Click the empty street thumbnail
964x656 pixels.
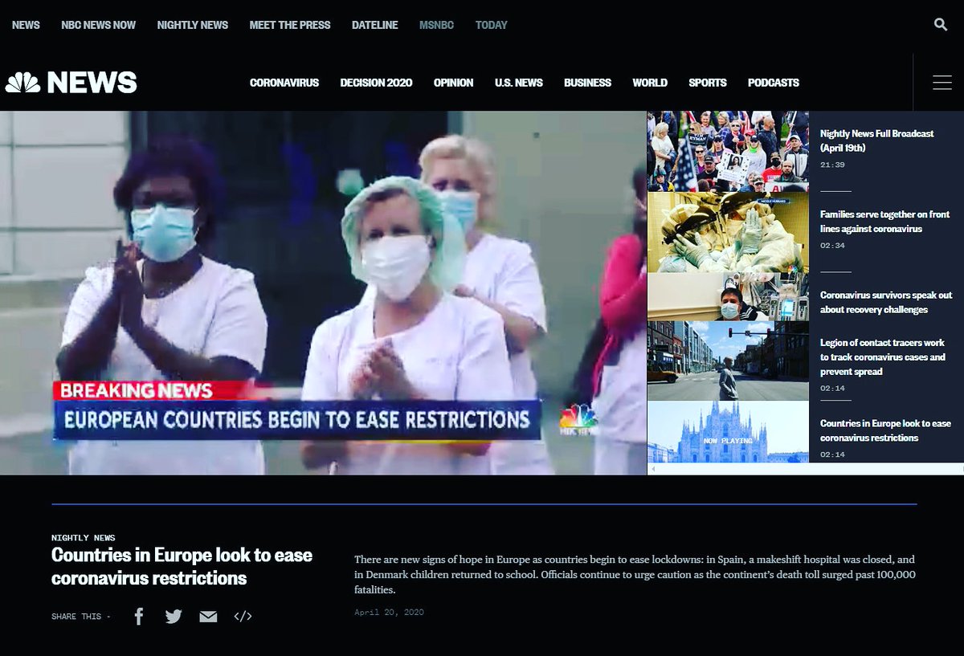[x=728, y=361]
